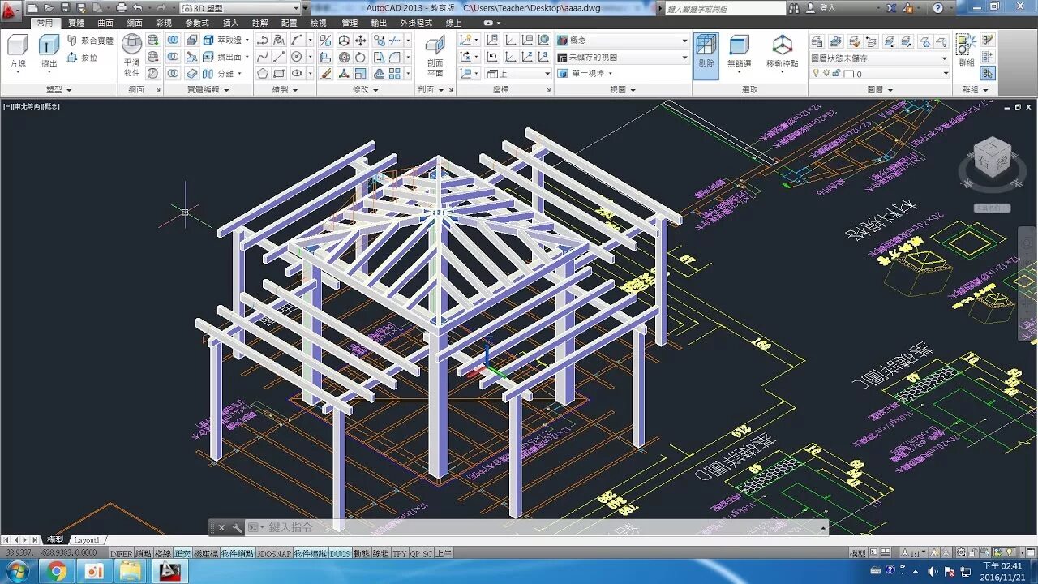
Task: Click the keyword search box in title bar
Action: (725, 8)
